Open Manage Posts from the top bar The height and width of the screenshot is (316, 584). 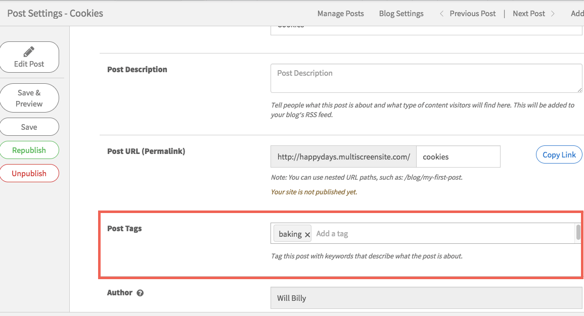point(340,13)
